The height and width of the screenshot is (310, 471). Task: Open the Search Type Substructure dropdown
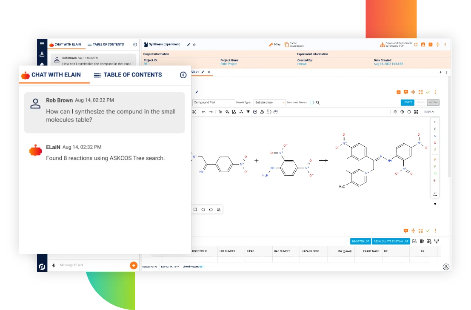click(270, 102)
